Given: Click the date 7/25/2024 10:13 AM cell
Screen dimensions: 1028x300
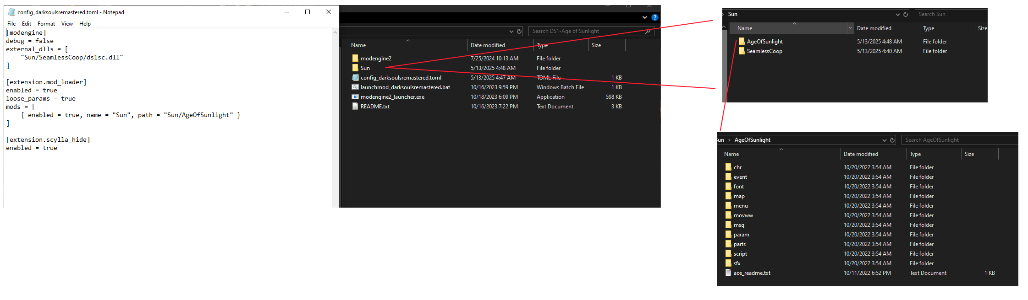Looking at the screenshot, I should tap(495, 59).
